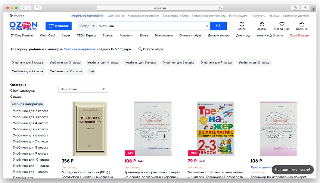320x183 pixels.
Task: Toggle the Safari sidebar button
Action: [38, 8]
